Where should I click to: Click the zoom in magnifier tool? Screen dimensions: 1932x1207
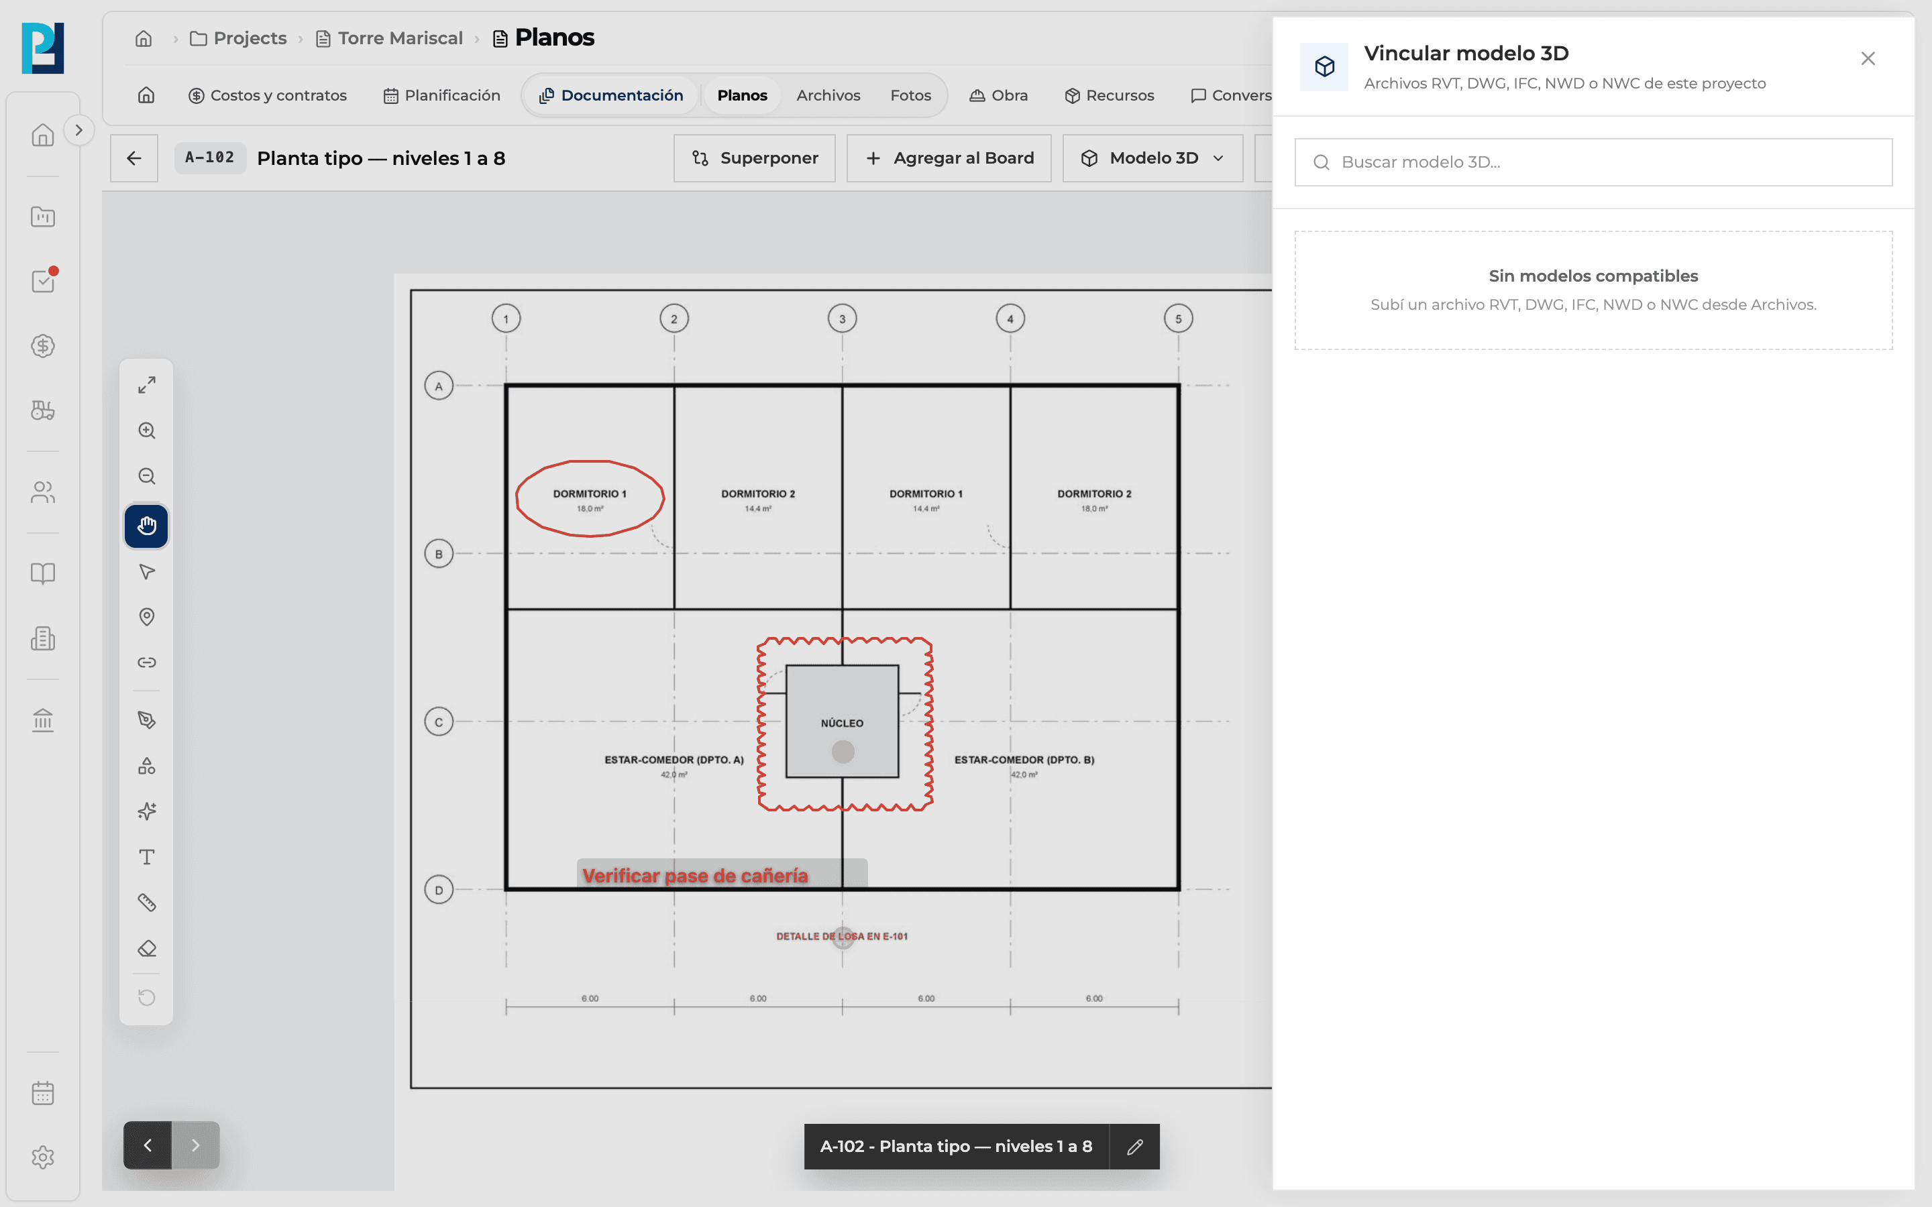click(146, 430)
